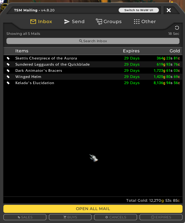Click tag icon beside Sundered Legguards of the Quickblade
Image resolution: width=185 pixels, height=223 pixels.
coord(8,64)
